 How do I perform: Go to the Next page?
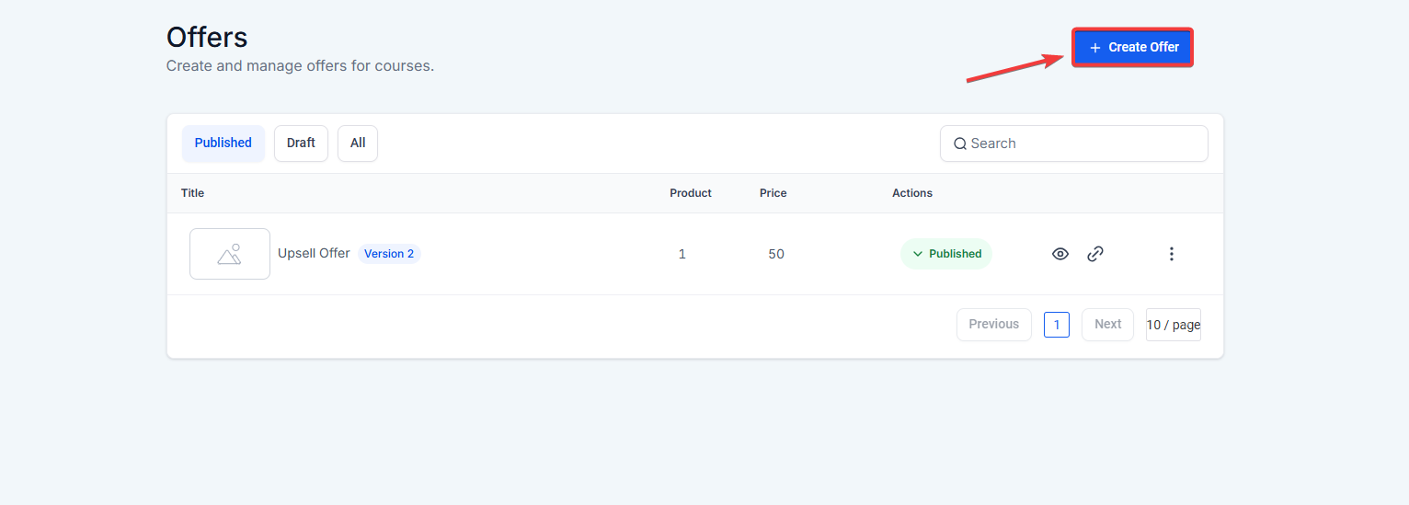click(x=1108, y=325)
